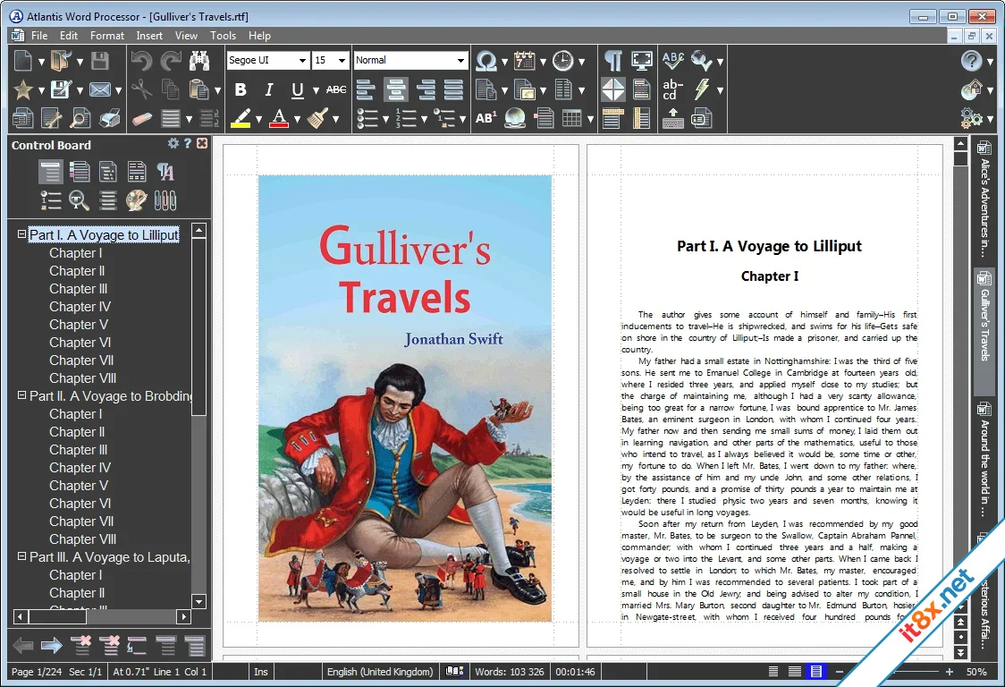Click the Insert Time clock icon
Image resolution: width=1005 pixels, height=687 pixels.
click(x=562, y=61)
